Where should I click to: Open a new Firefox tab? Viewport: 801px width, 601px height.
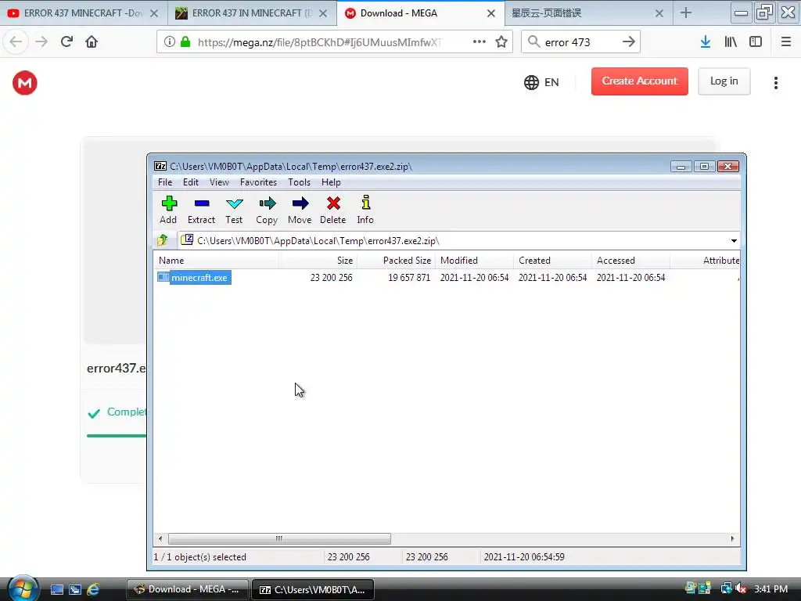pos(686,13)
